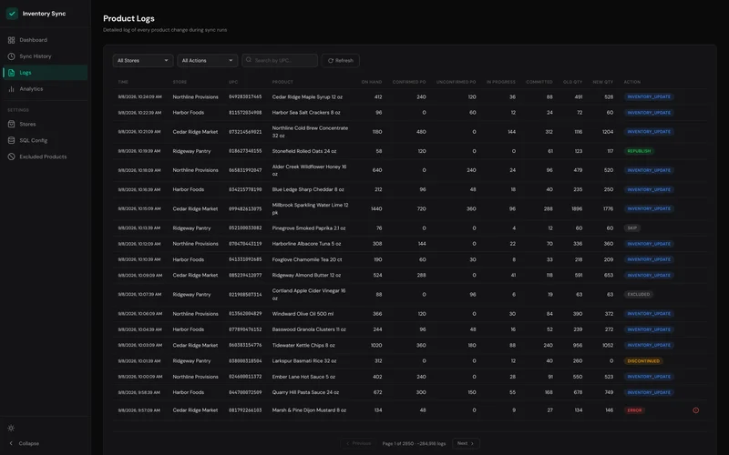729x455 pixels.
Task: Click Basswood Granola Clusters 11 oz
Action: pyautogui.click(x=309, y=329)
